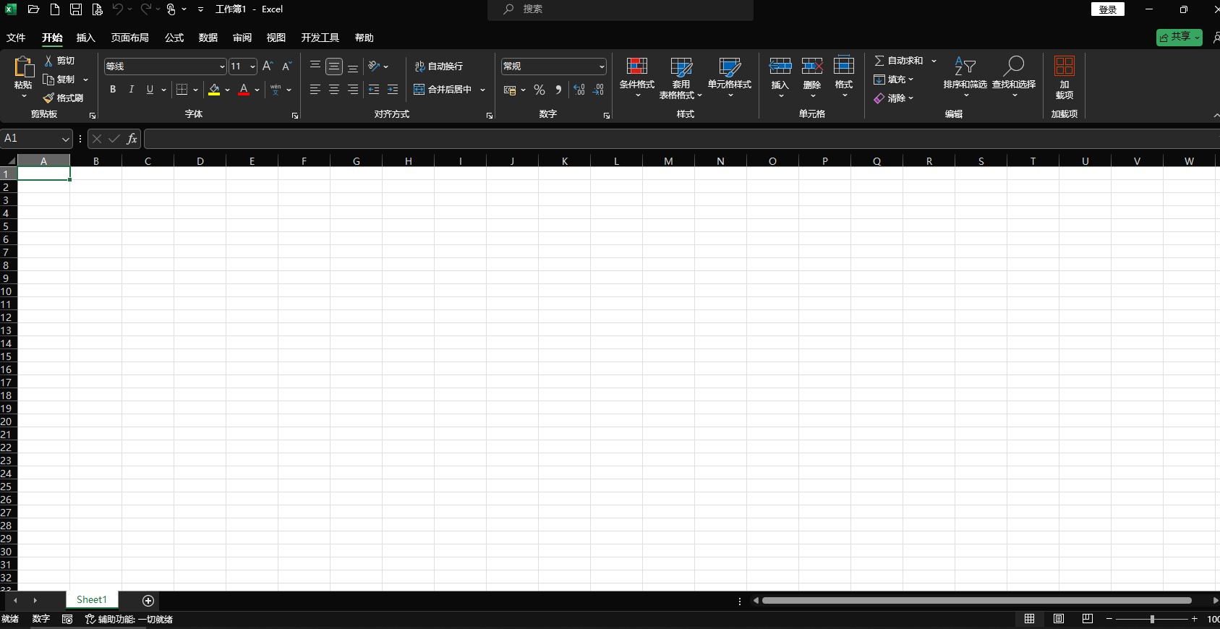Increase font size with the larger A icon
This screenshot has height=629, width=1220.
click(x=268, y=66)
